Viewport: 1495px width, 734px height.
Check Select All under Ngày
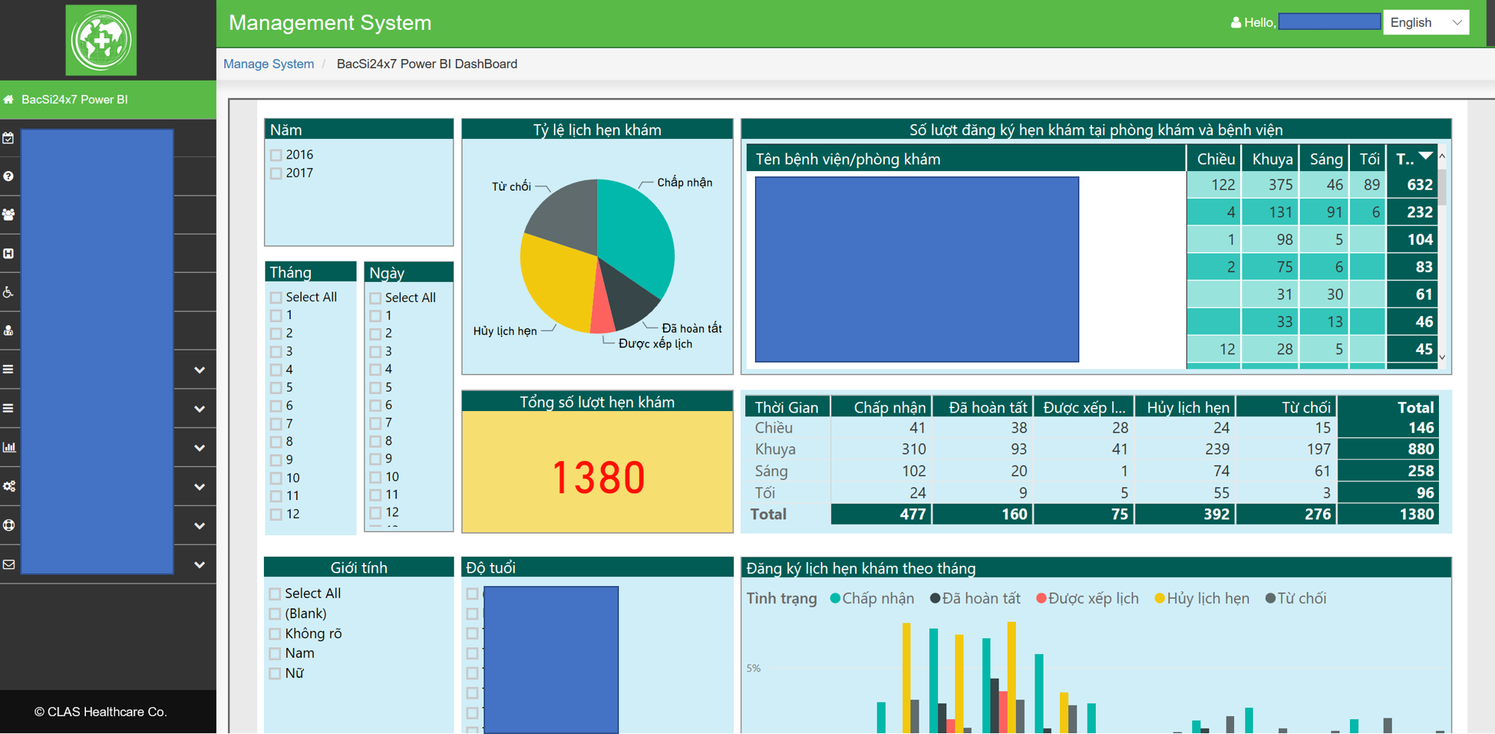tap(375, 297)
